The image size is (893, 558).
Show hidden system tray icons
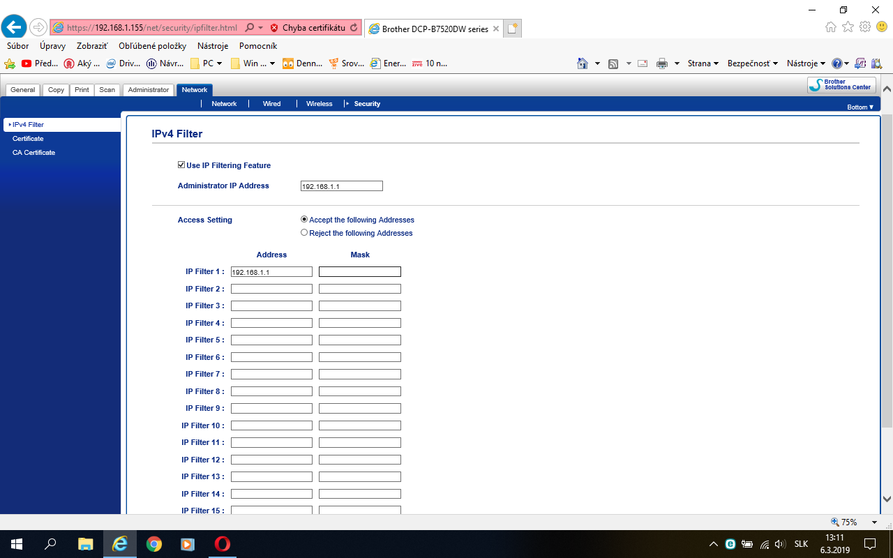tap(713, 544)
